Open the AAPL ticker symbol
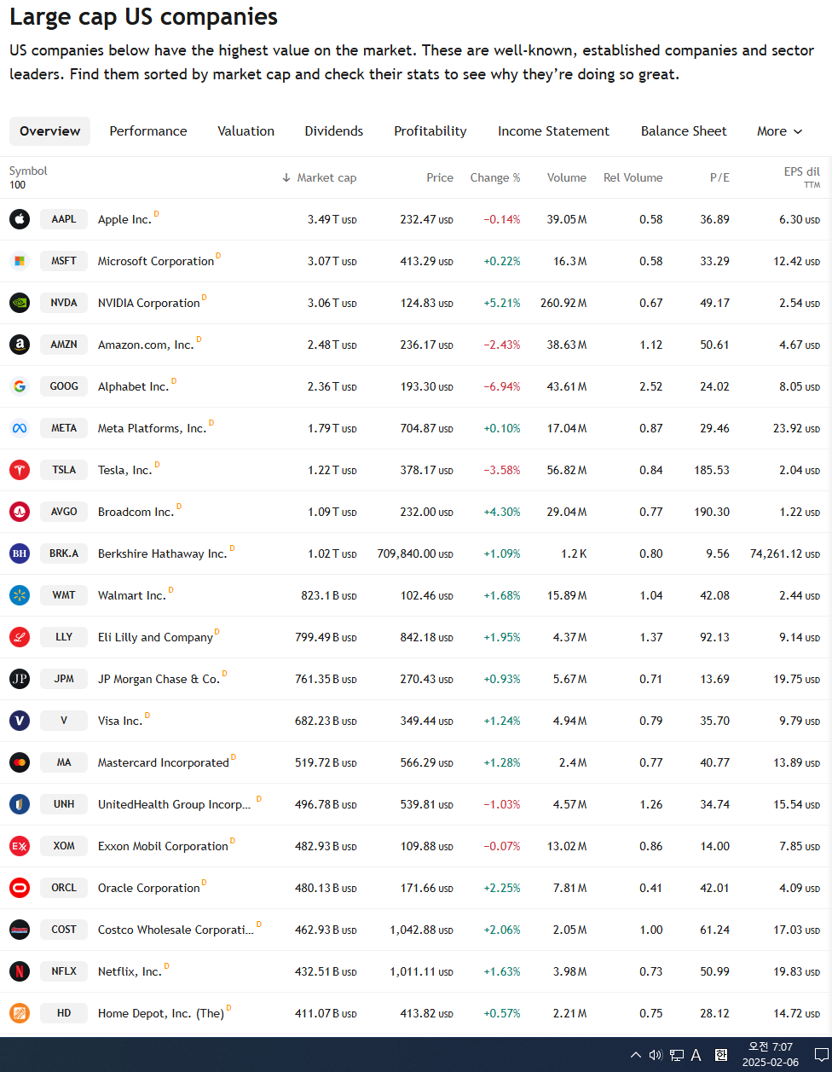 (64, 219)
